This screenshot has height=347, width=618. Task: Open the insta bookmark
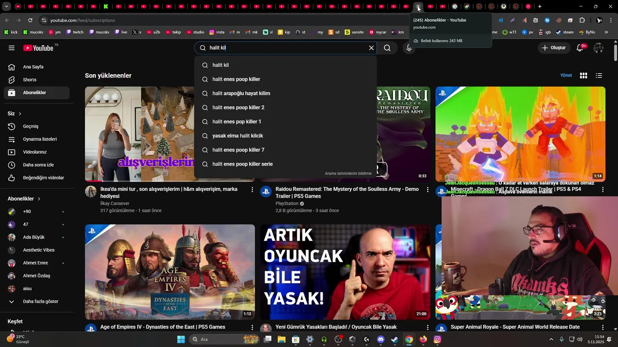[x=217, y=32]
